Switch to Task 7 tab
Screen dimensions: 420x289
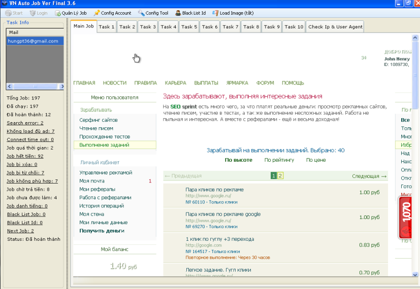pos(231,27)
